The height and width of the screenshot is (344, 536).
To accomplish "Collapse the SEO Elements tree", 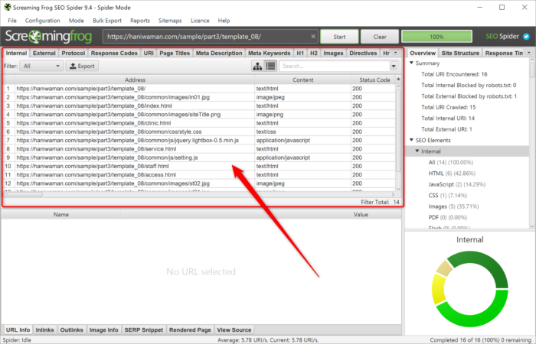I will point(410,141).
